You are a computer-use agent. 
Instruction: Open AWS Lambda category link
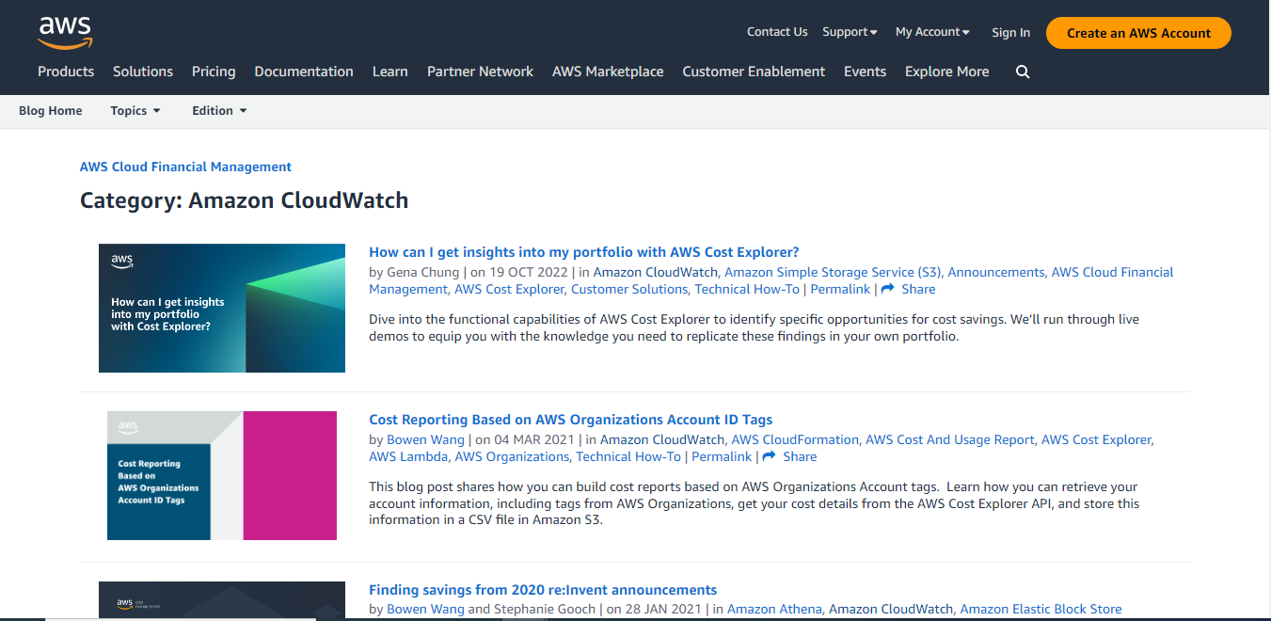[408, 456]
